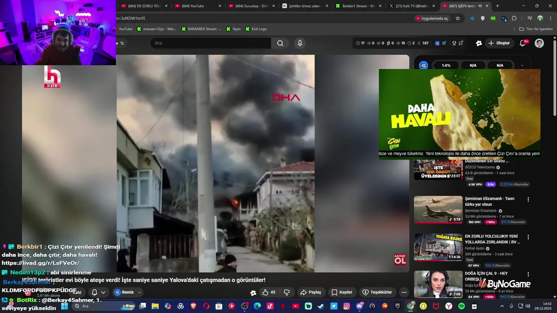
Task: Open the Şemistan Elizamanlı video thumbnail
Action: click(438, 210)
